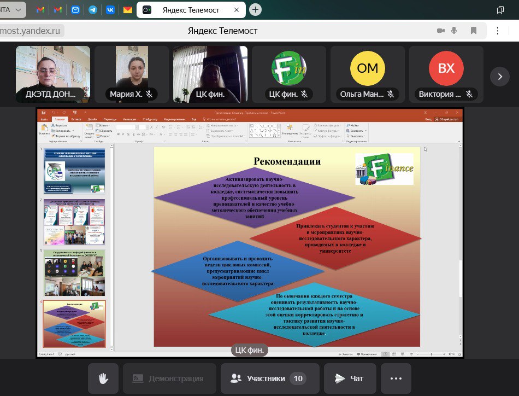
Task: Open new browser tab
Action: 255,10
